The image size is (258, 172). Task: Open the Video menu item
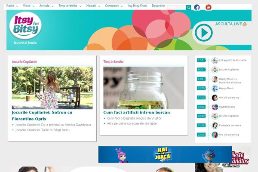[x=27, y=6]
